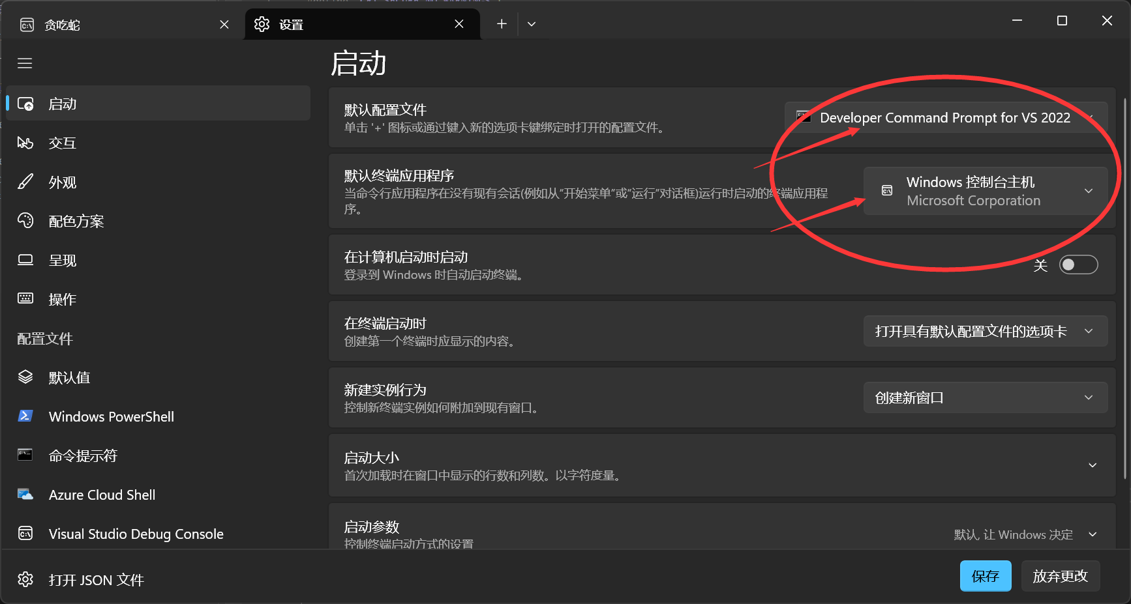The image size is (1131, 604).
Task: Open a new tab with plus button
Action: [502, 24]
